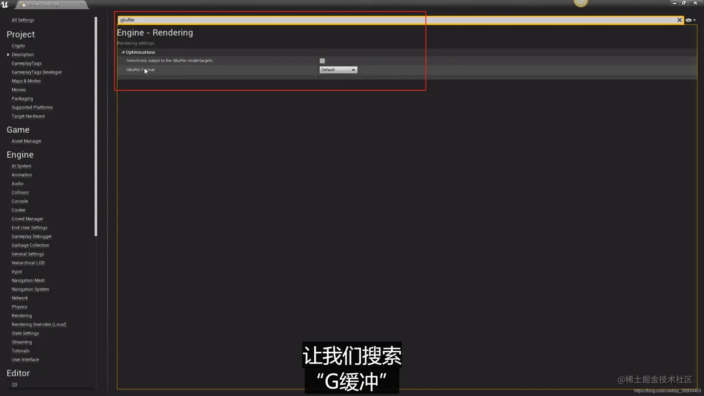Viewport: 704px width, 396px height.
Task: Open GameplayTags Developer settings
Action: click(37, 72)
